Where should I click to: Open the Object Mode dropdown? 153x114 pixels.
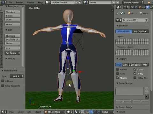pos(55,112)
